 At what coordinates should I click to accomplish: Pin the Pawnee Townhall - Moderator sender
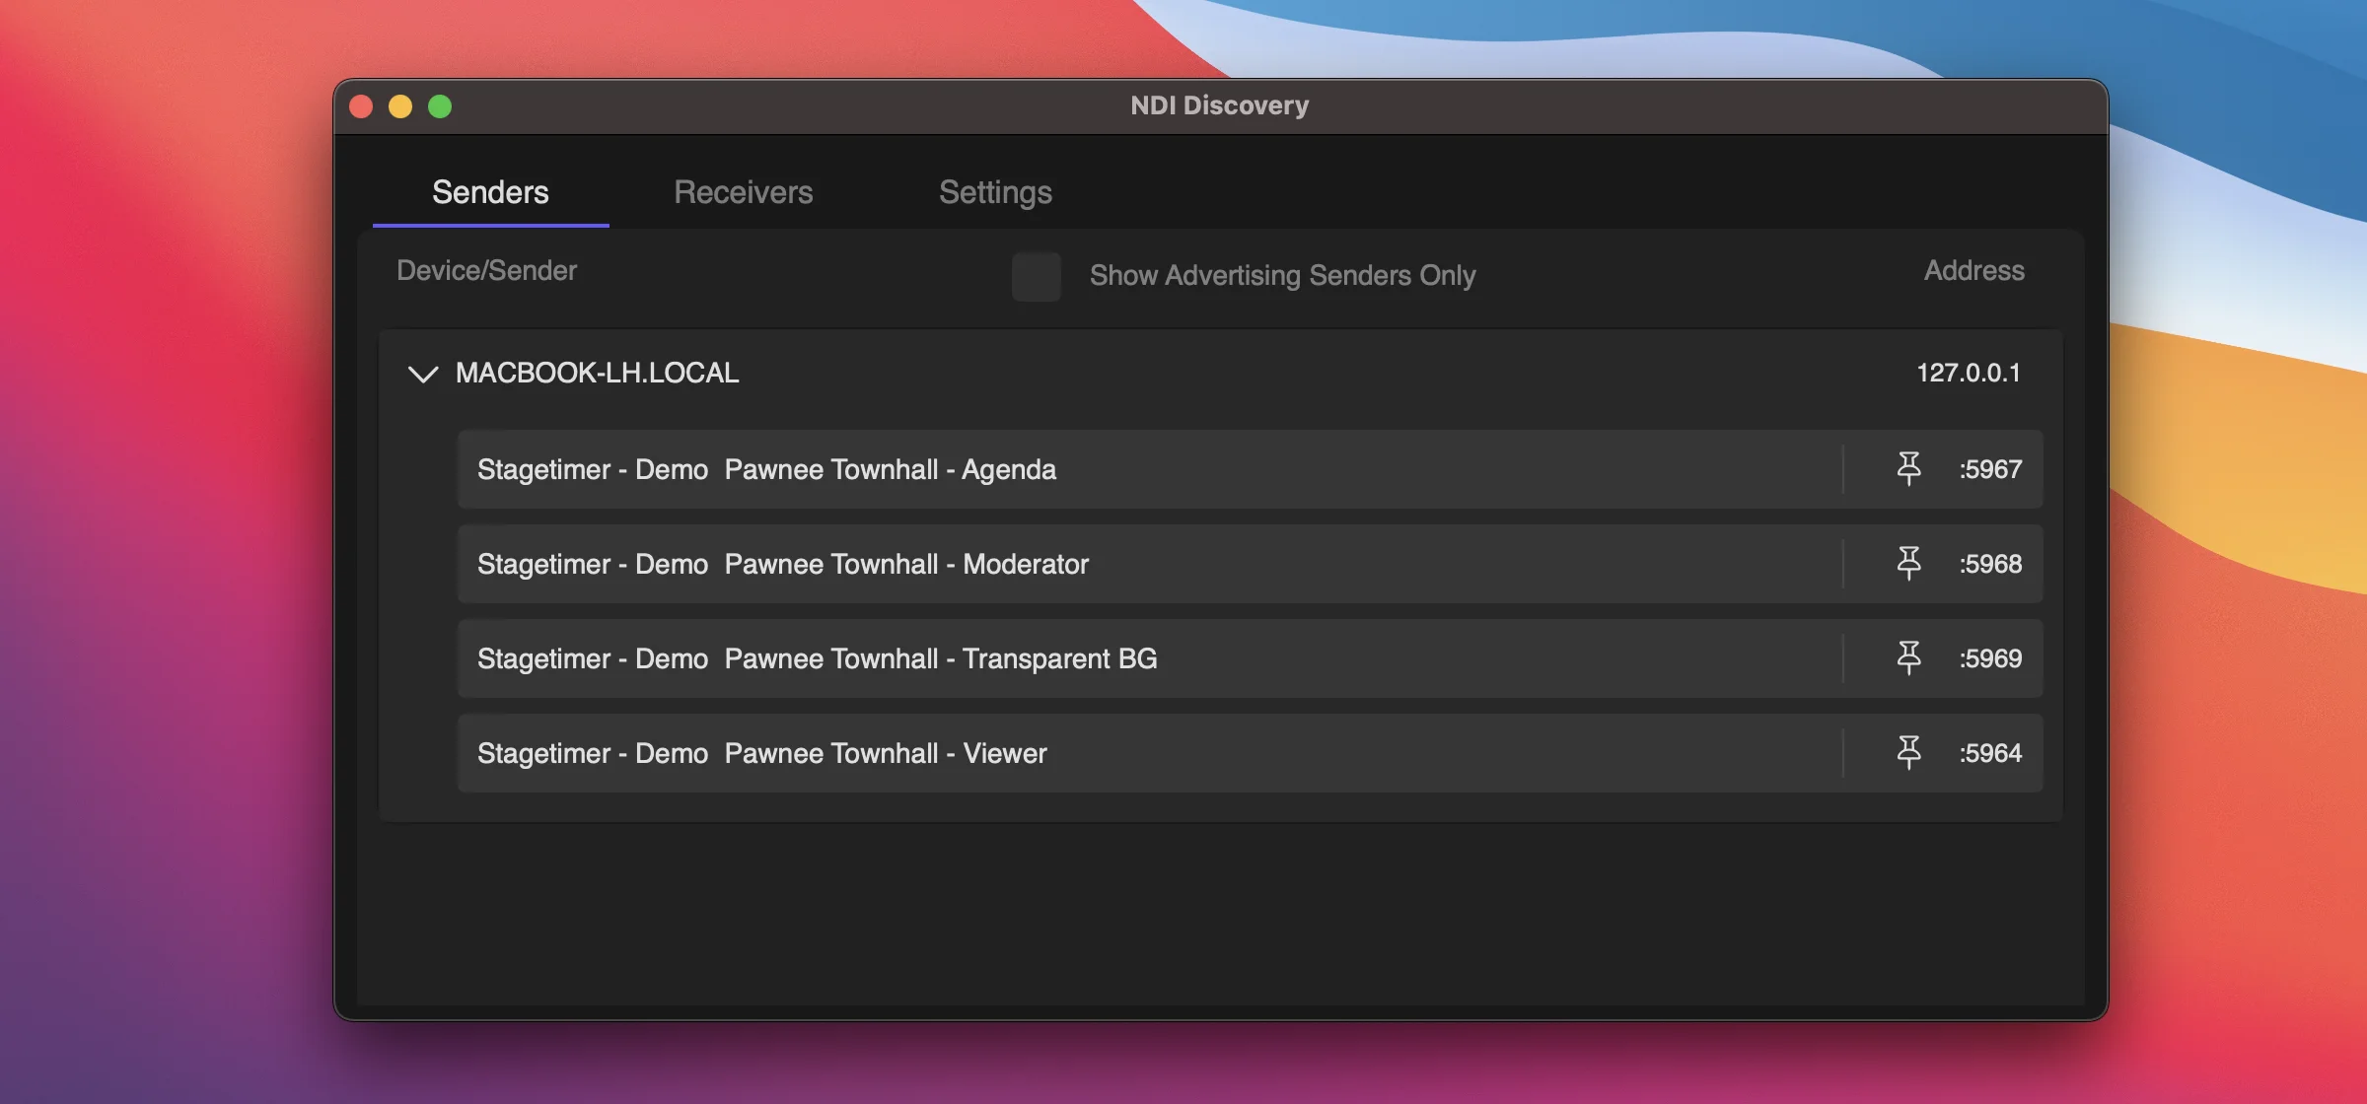[1910, 563]
